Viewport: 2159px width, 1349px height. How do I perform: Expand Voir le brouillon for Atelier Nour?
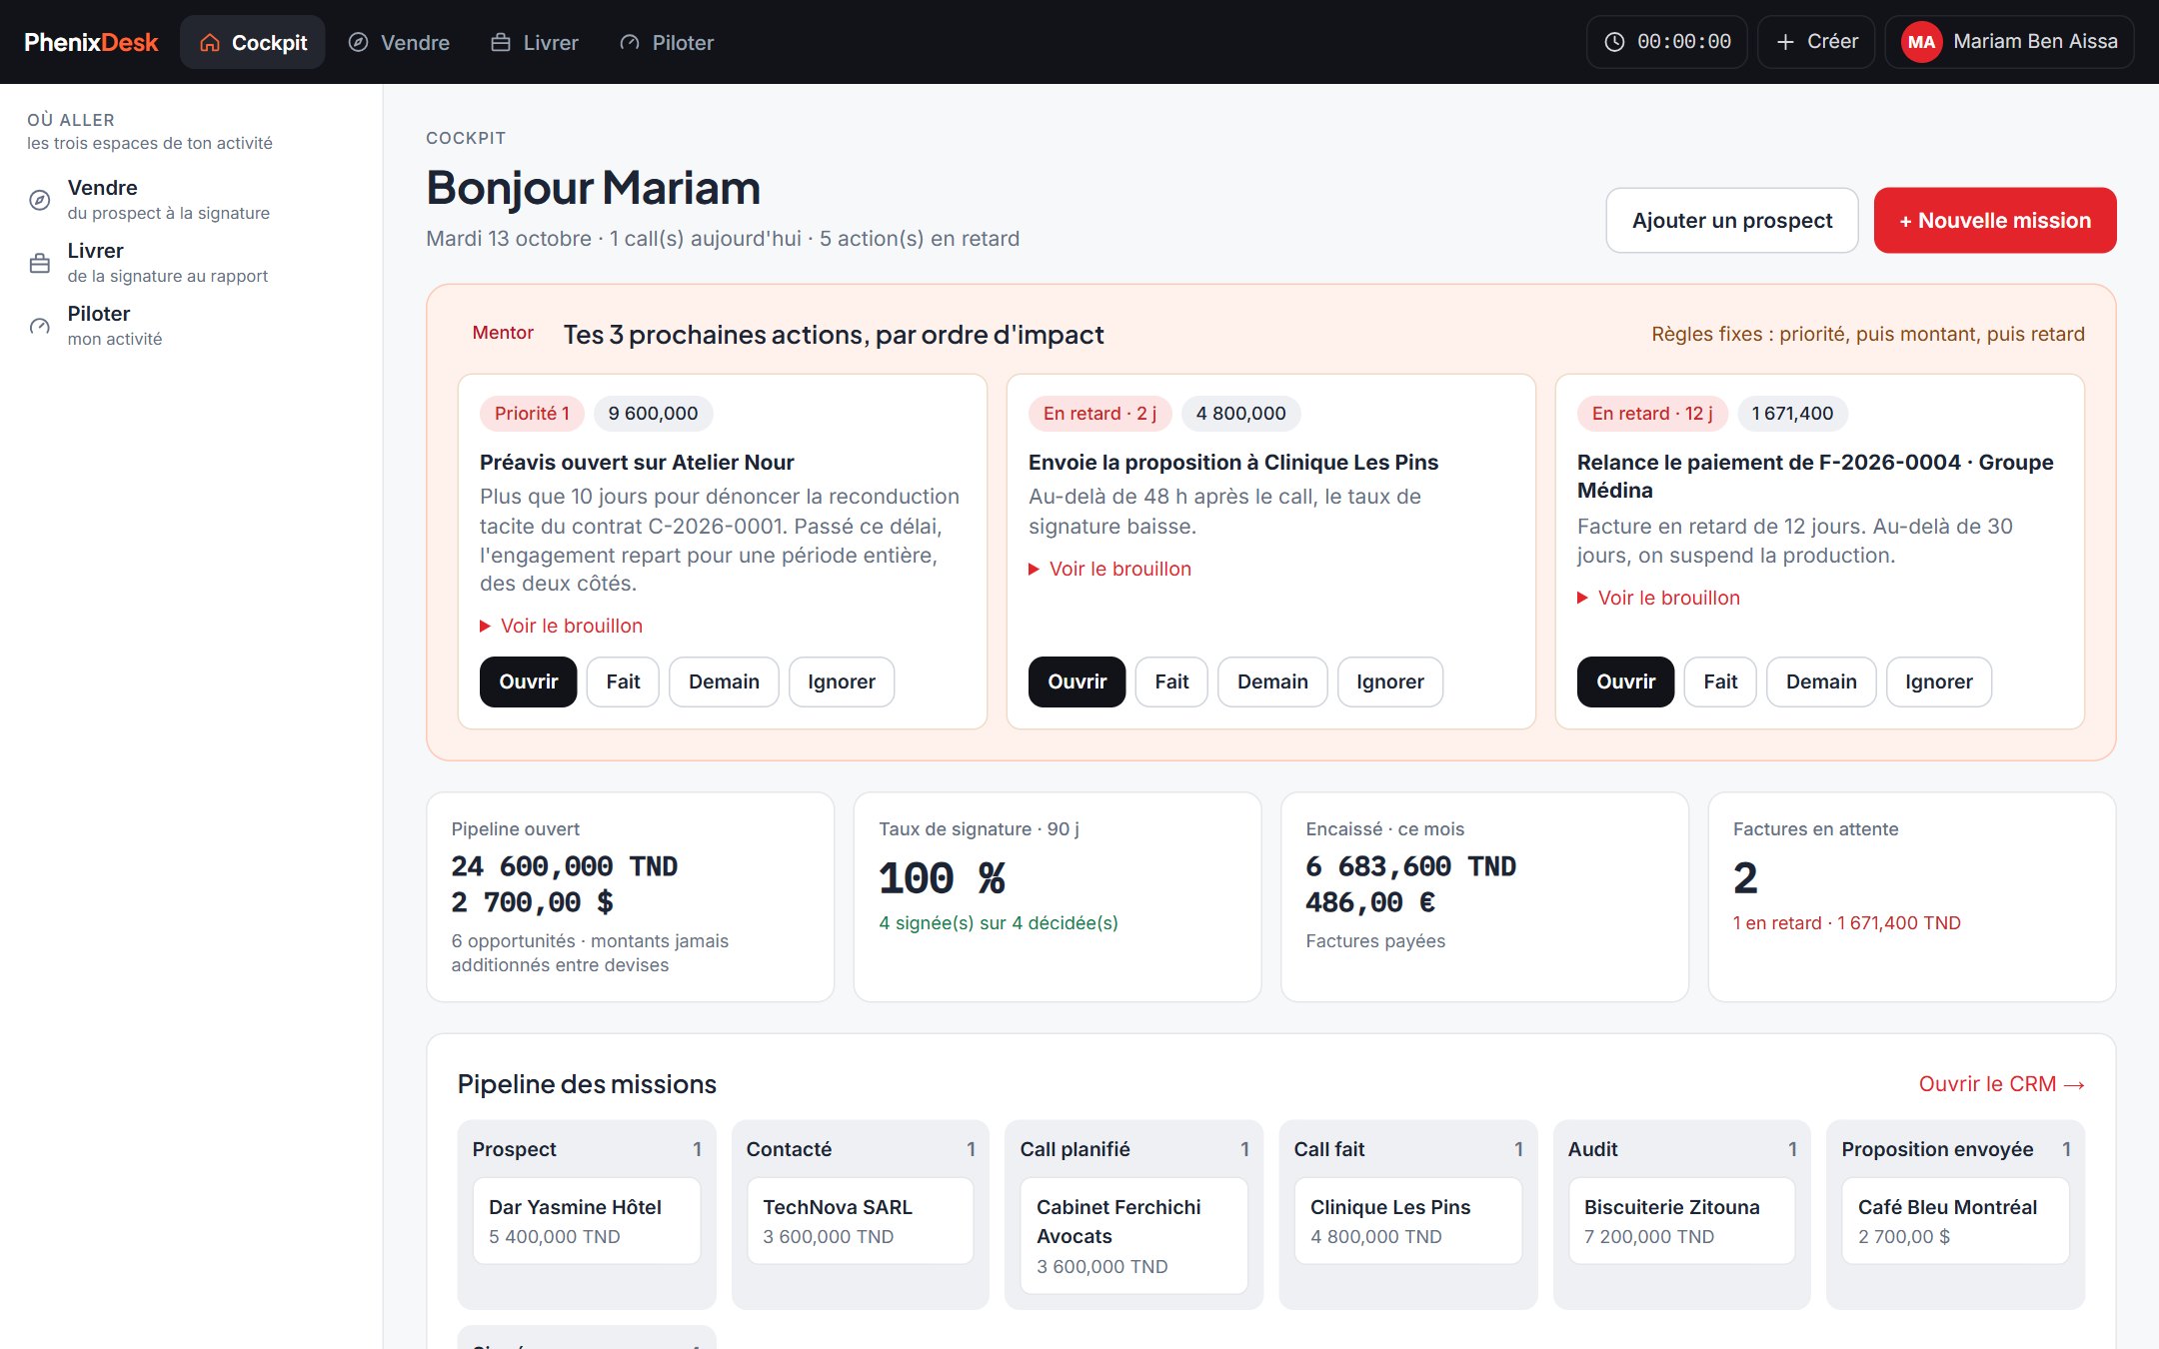561,626
